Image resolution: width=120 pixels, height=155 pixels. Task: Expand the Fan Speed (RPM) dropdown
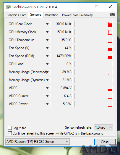pos(47,56)
